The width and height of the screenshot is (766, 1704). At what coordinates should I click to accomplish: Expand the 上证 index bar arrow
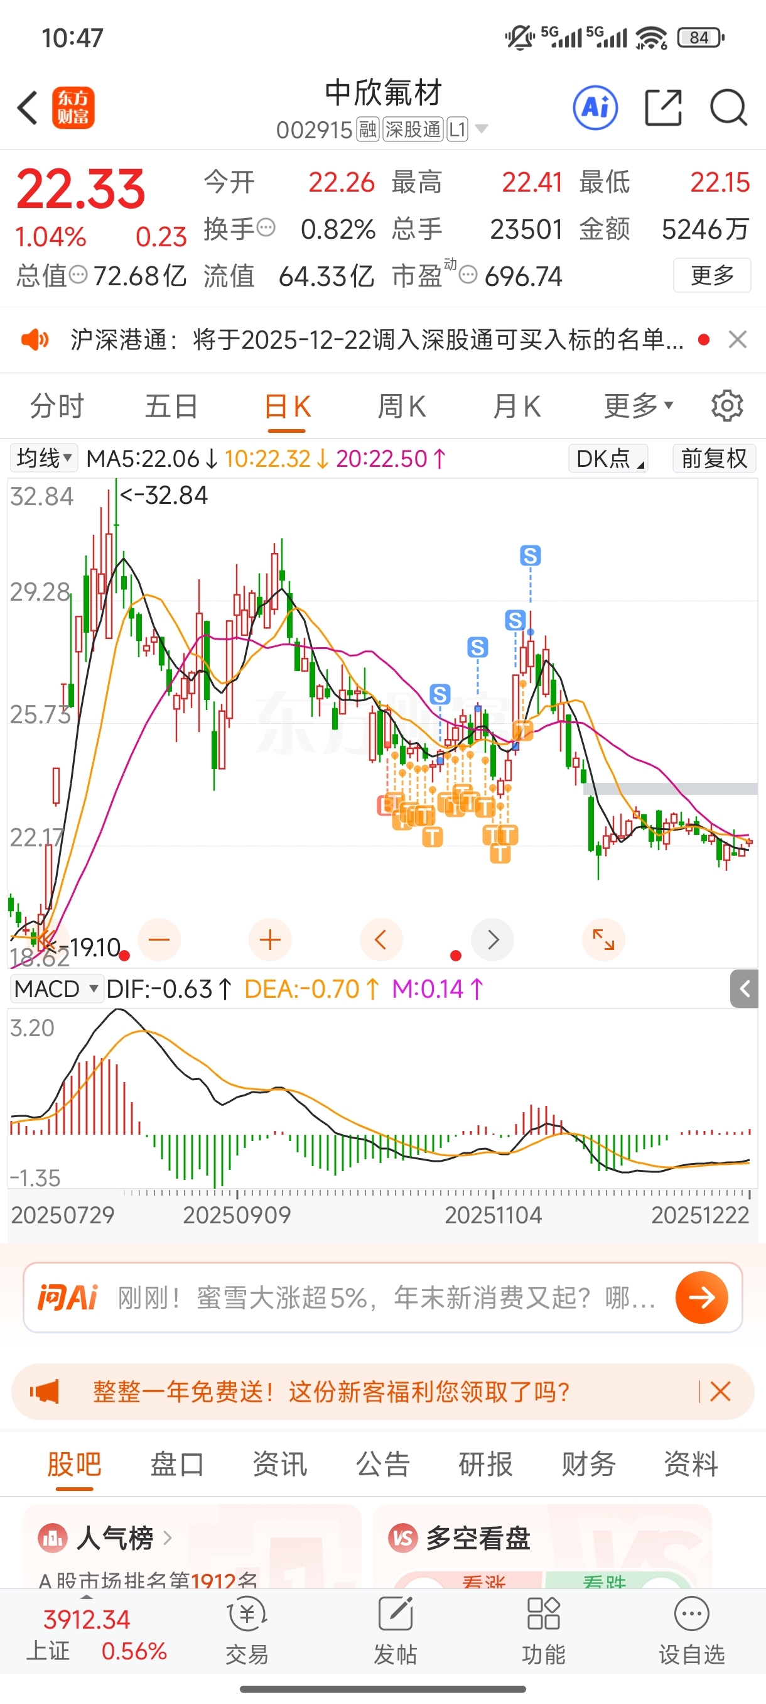pos(87,1596)
